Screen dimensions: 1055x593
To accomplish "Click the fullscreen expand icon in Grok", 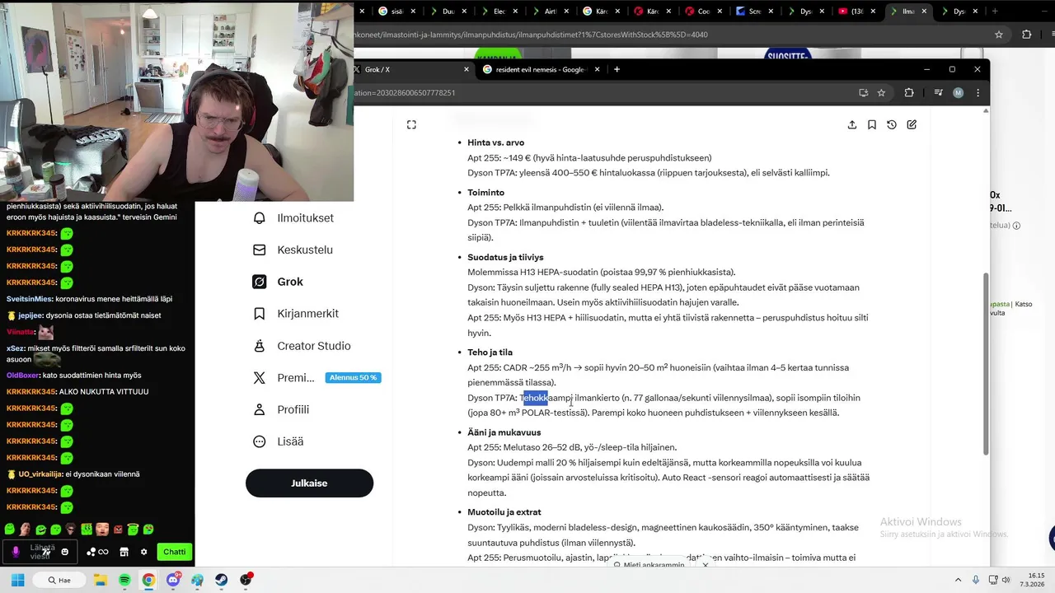I will [x=411, y=124].
